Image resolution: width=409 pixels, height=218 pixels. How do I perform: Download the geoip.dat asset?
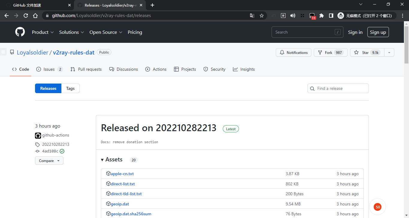[x=120, y=204]
